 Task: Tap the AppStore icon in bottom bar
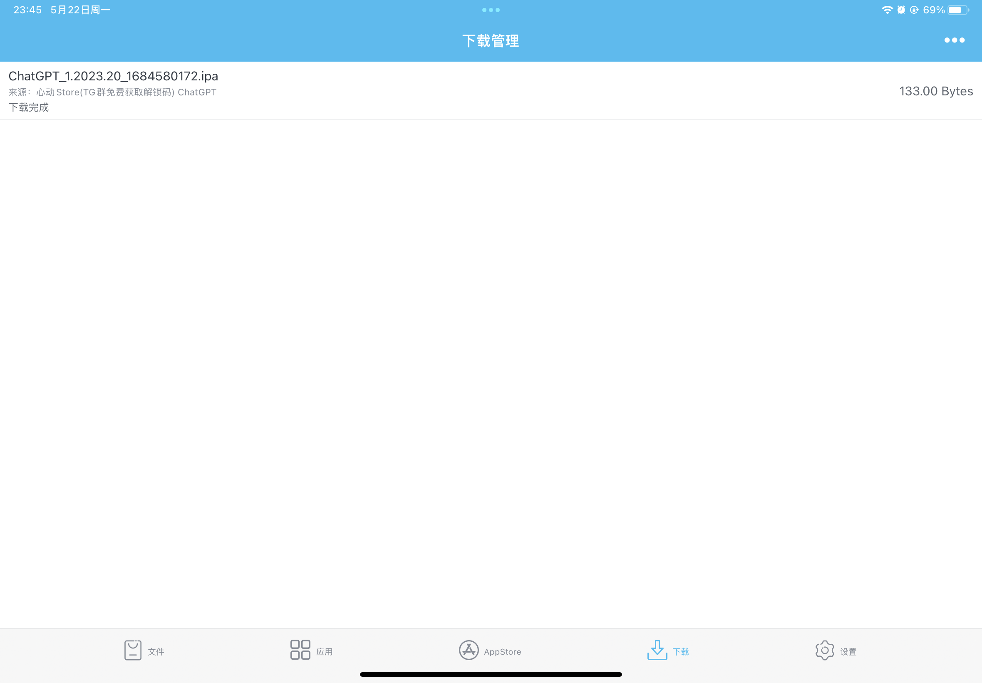tap(469, 650)
